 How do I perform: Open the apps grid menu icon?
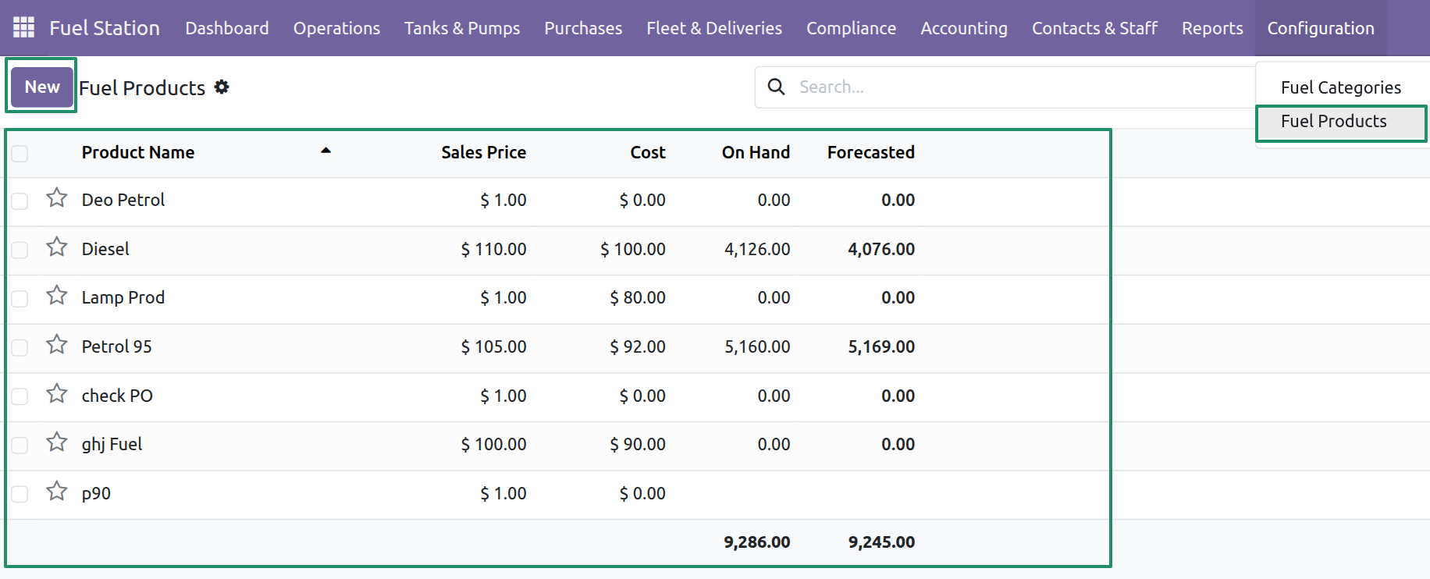coord(24,27)
